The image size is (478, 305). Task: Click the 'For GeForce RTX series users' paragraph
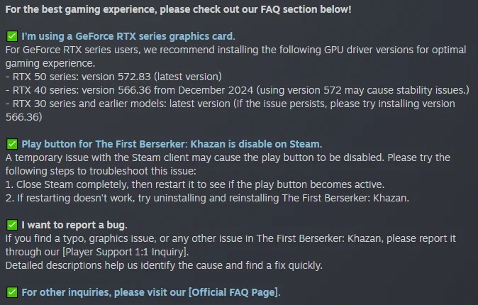pos(235,57)
